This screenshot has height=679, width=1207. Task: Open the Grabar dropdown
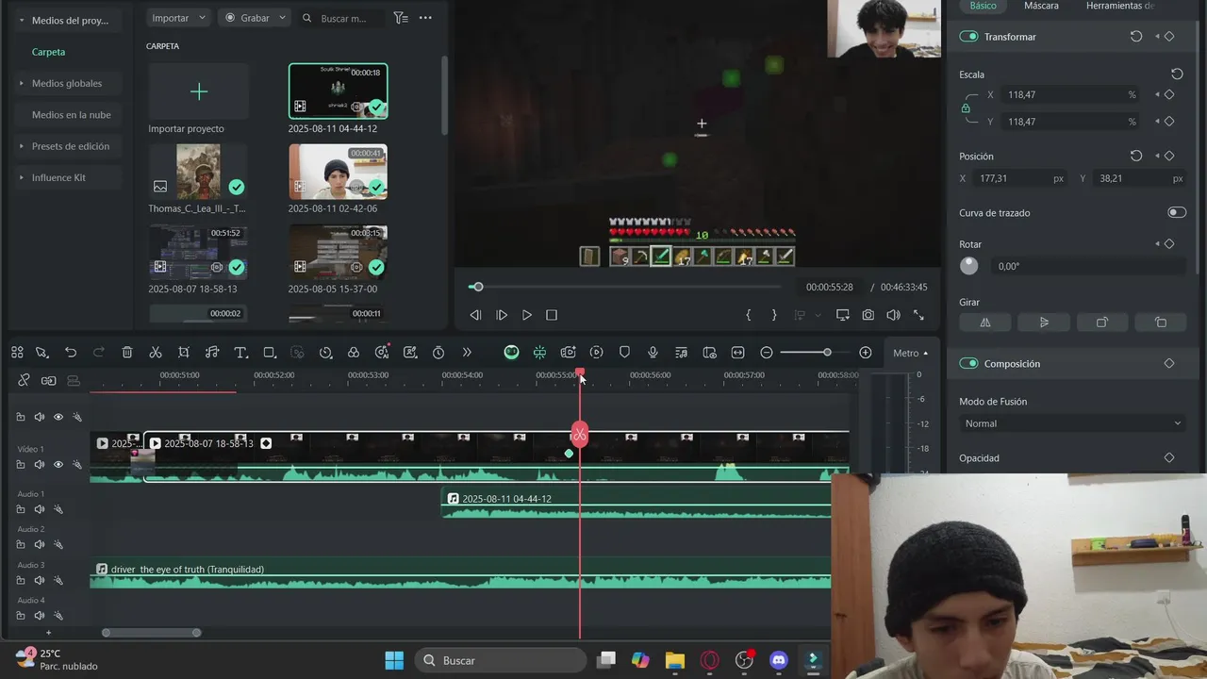(255, 18)
